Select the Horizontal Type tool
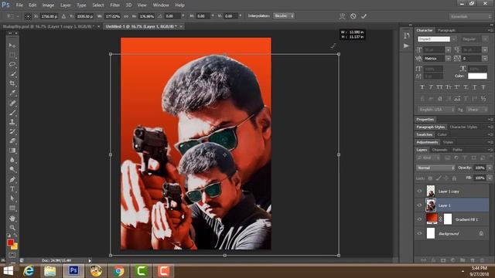Image resolution: width=495 pixels, height=278 pixels. click(12, 189)
